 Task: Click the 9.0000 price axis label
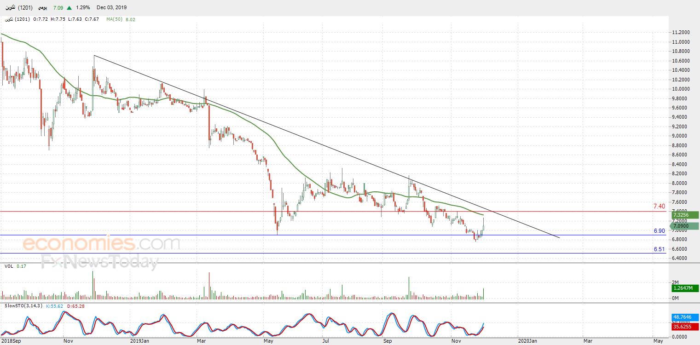click(x=680, y=136)
